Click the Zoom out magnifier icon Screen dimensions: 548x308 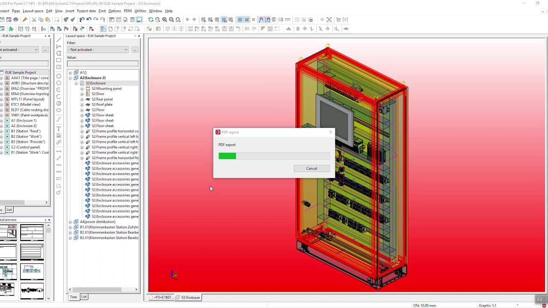click(171, 20)
